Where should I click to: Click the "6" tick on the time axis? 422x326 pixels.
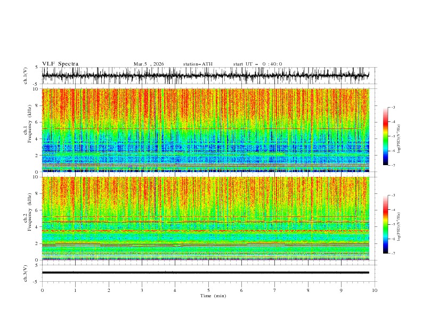coord(241,290)
